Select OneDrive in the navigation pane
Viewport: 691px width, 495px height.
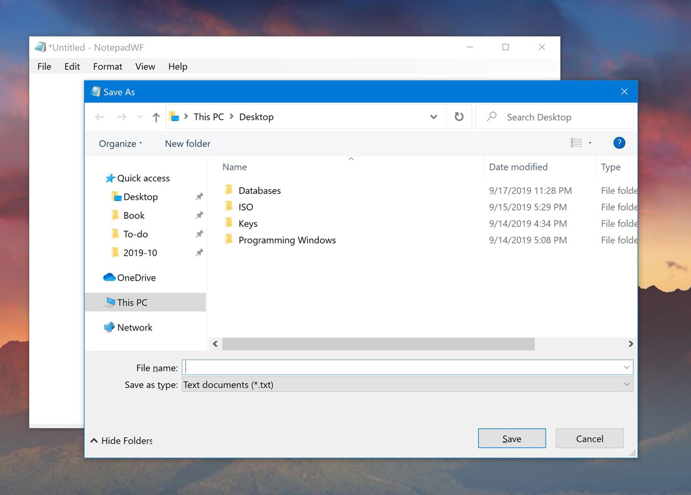(x=136, y=277)
